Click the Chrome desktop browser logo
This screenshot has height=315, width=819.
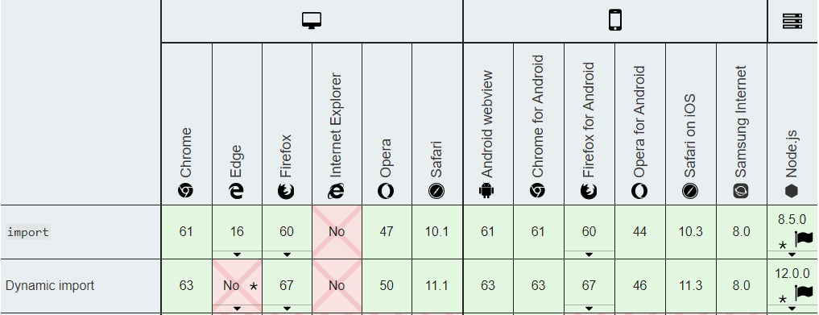click(185, 191)
